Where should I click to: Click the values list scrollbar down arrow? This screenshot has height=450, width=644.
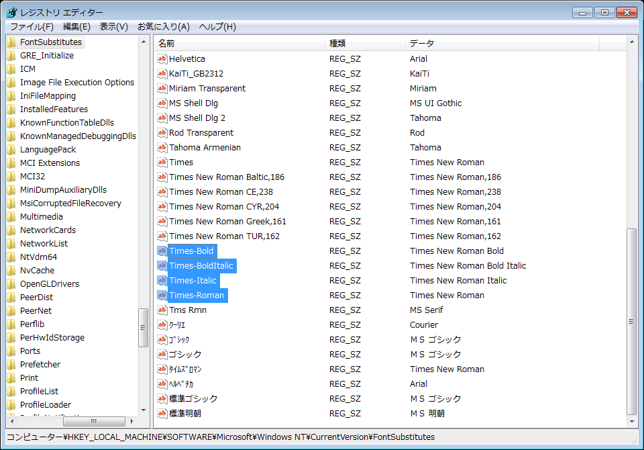click(632, 422)
